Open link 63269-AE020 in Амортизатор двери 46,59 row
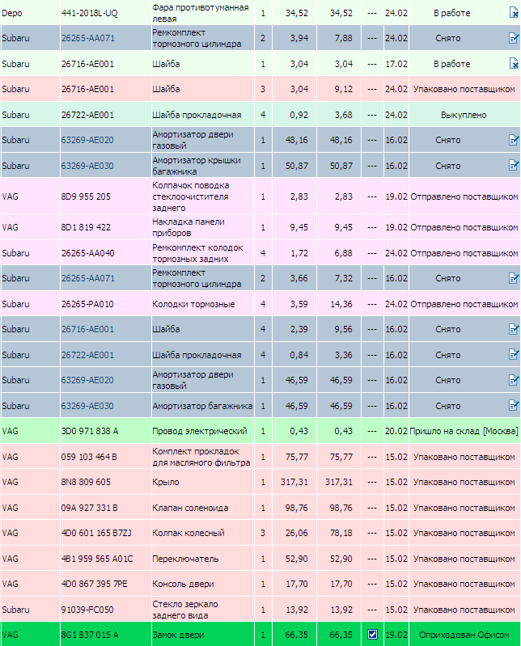 87,380
